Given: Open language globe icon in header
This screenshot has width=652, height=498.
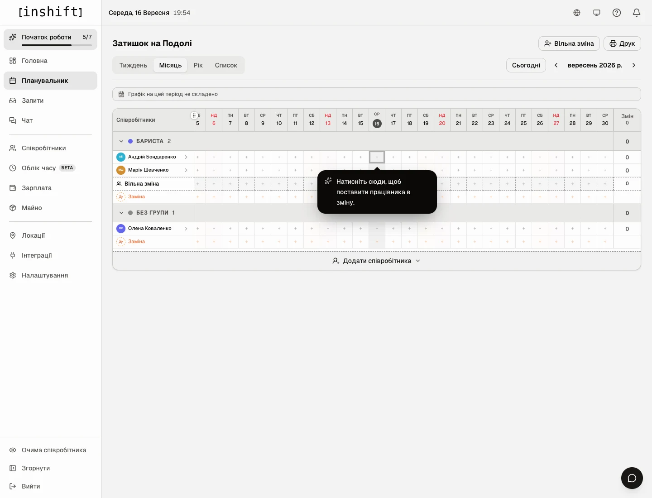Looking at the screenshot, I should pos(577,13).
